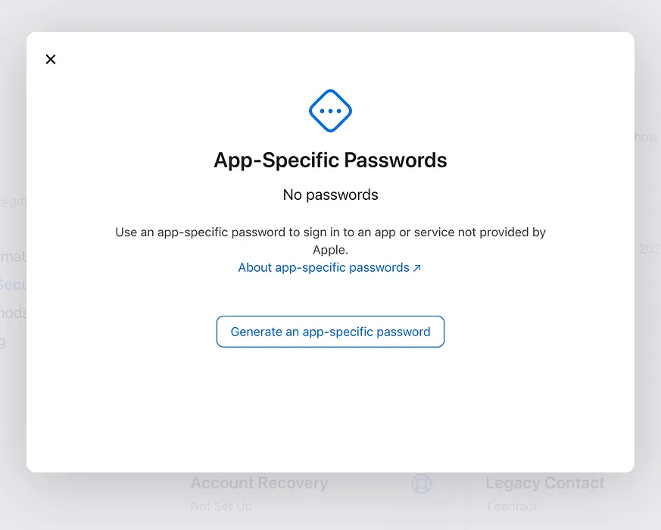Click the app-specific password description paragraph
Image resolution: width=661 pixels, height=530 pixels.
330,241
